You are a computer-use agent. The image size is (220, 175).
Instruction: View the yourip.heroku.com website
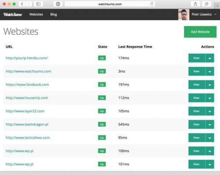[x=197, y=58]
